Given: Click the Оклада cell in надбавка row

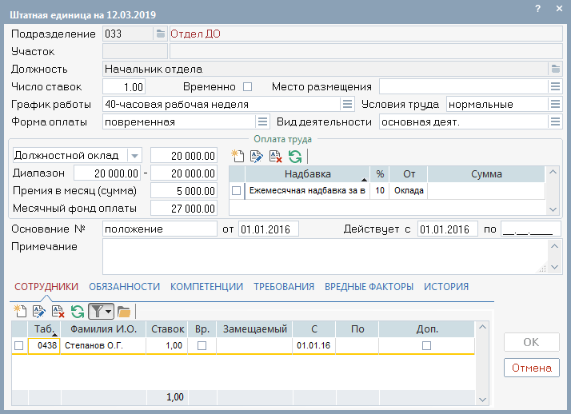Looking at the screenshot, I should (x=408, y=190).
